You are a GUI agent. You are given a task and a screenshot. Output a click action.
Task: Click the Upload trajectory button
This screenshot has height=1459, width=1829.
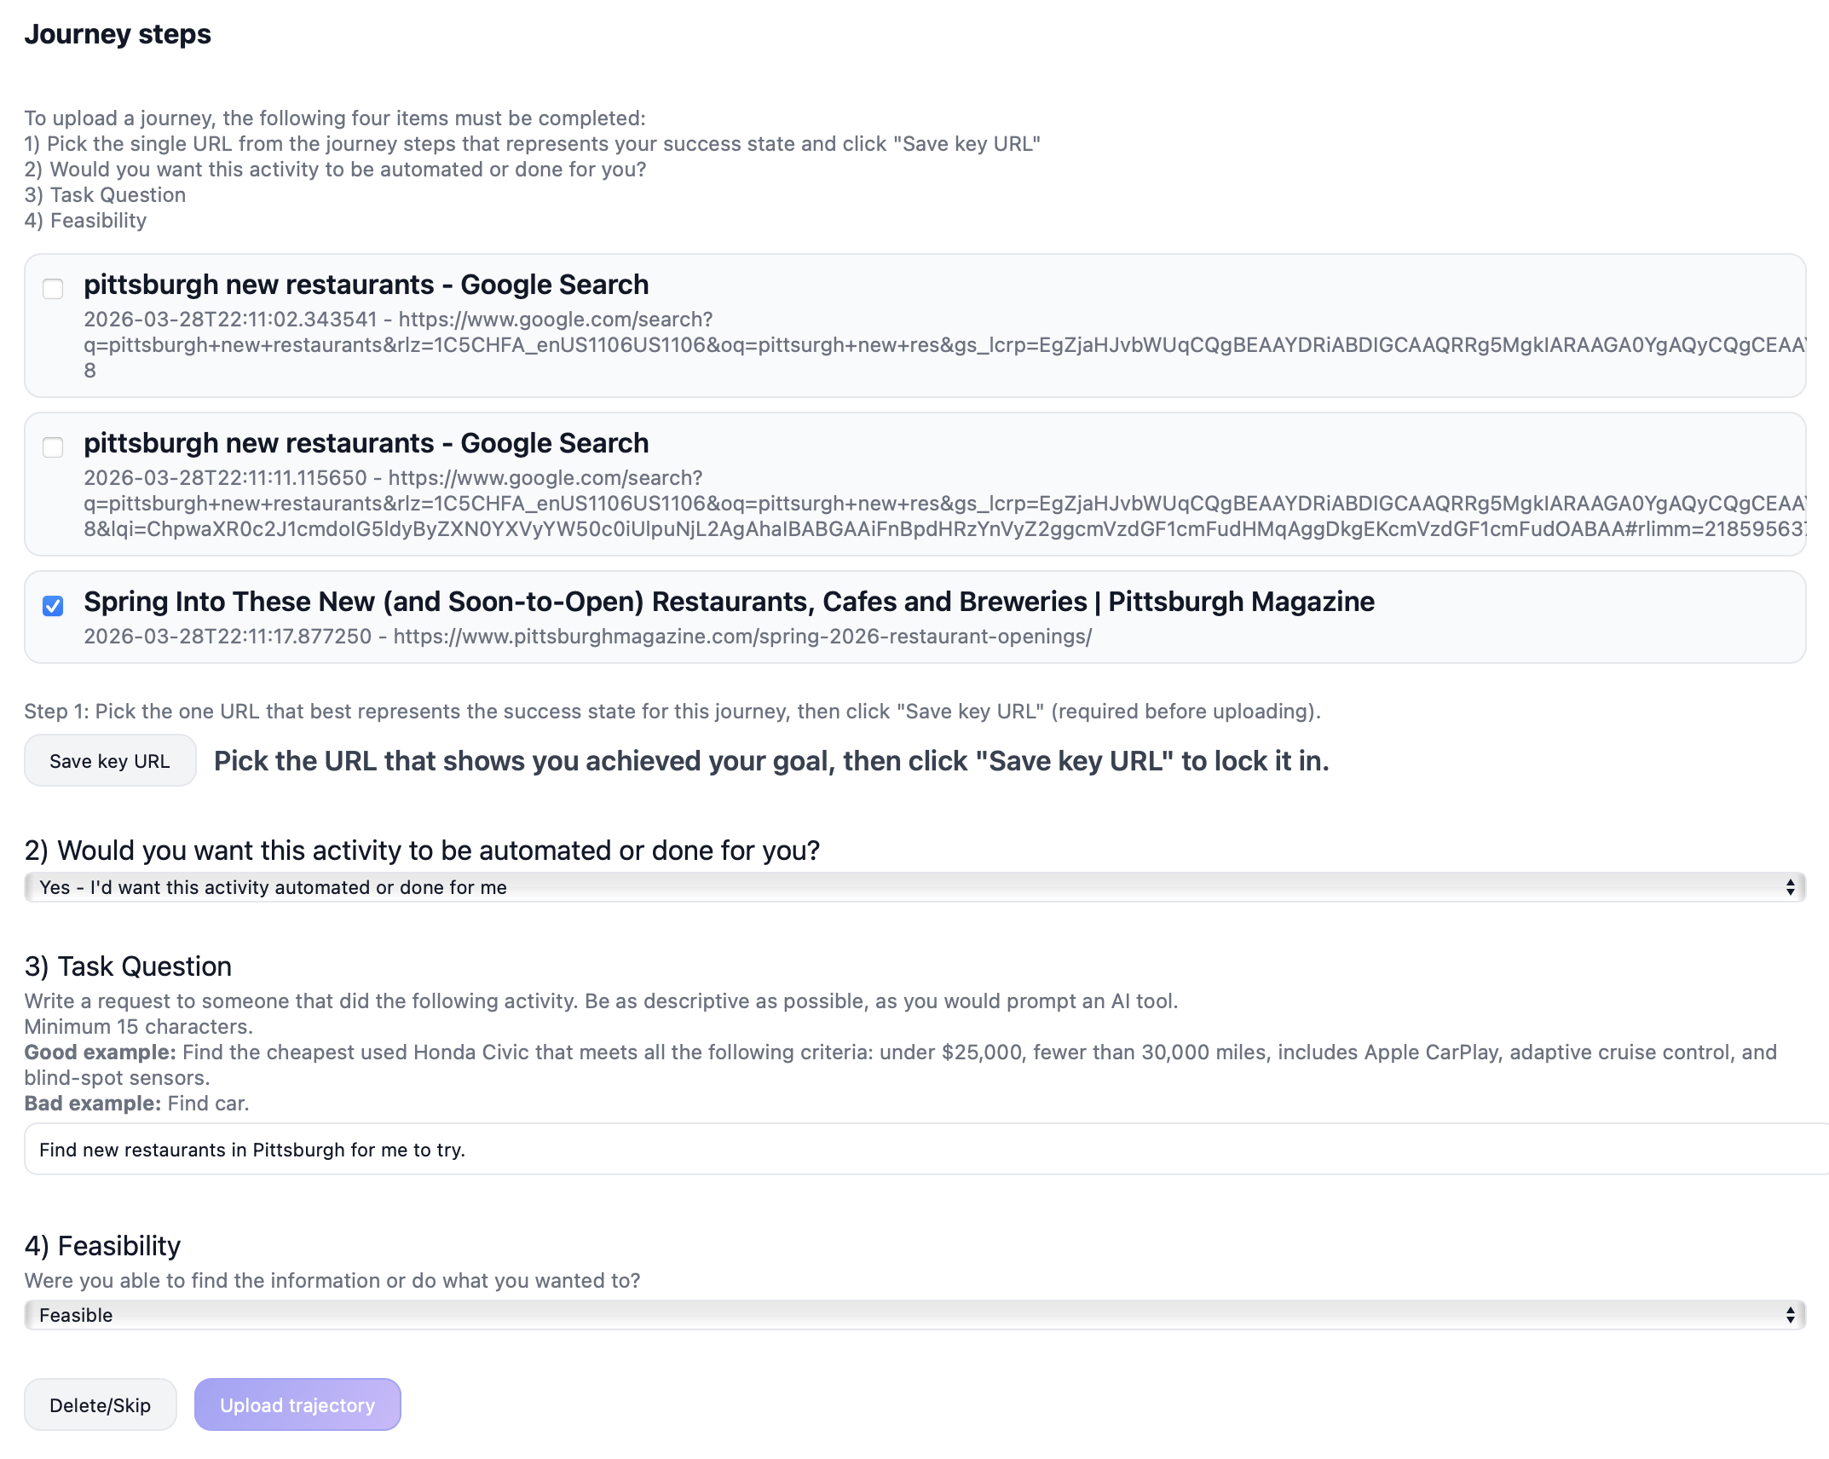[x=297, y=1404]
